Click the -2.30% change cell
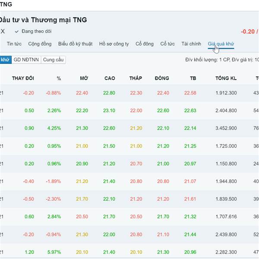This screenshot has height=259, width=259. [x=54, y=199]
